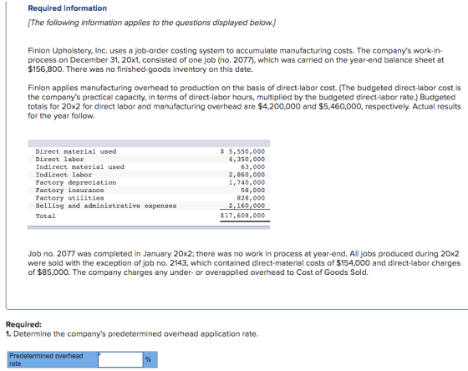Click the paragraph beginning Job no. 2077
This screenshot has height=371, width=468.
(244, 263)
